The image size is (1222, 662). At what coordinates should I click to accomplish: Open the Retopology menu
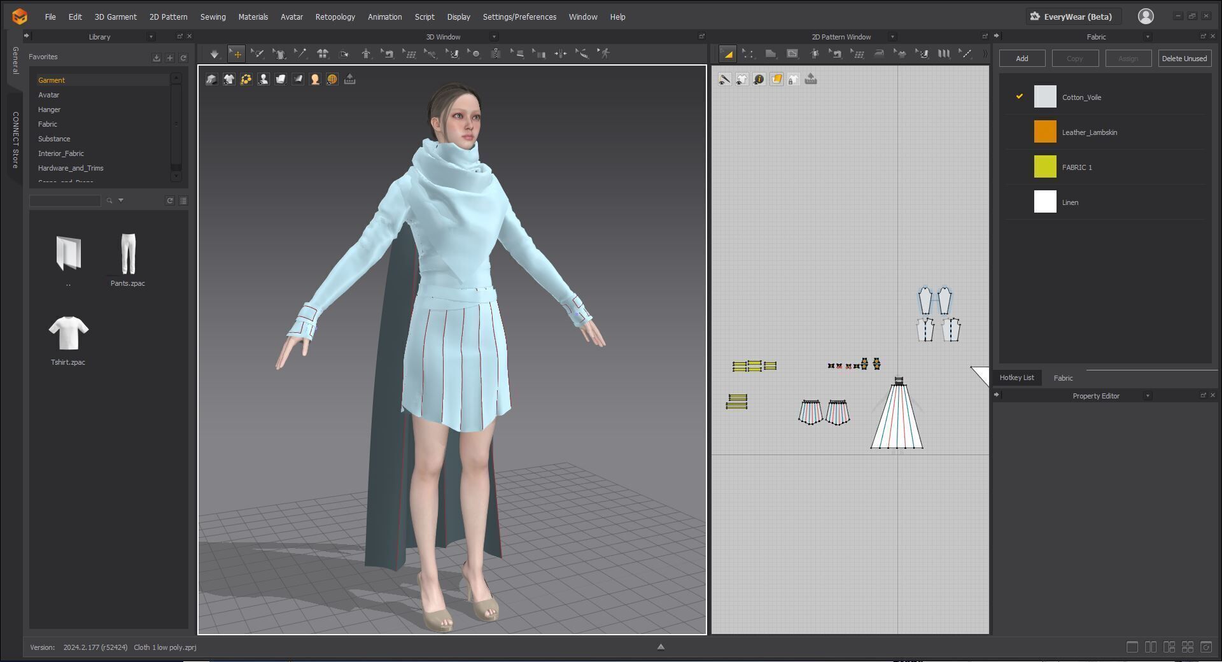coord(335,17)
